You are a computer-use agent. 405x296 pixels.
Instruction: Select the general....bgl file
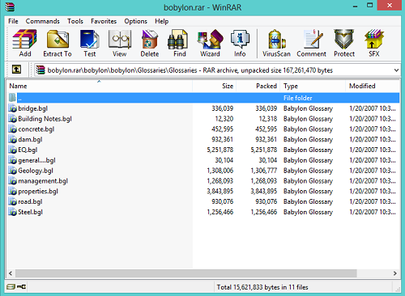click(36, 160)
